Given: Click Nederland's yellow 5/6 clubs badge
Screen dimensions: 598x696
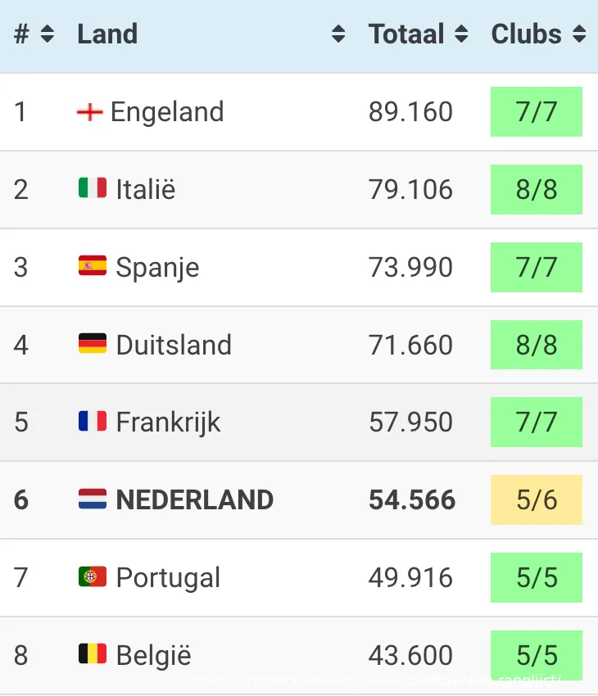Looking at the screenshot, I should click(x=537, y=499).
